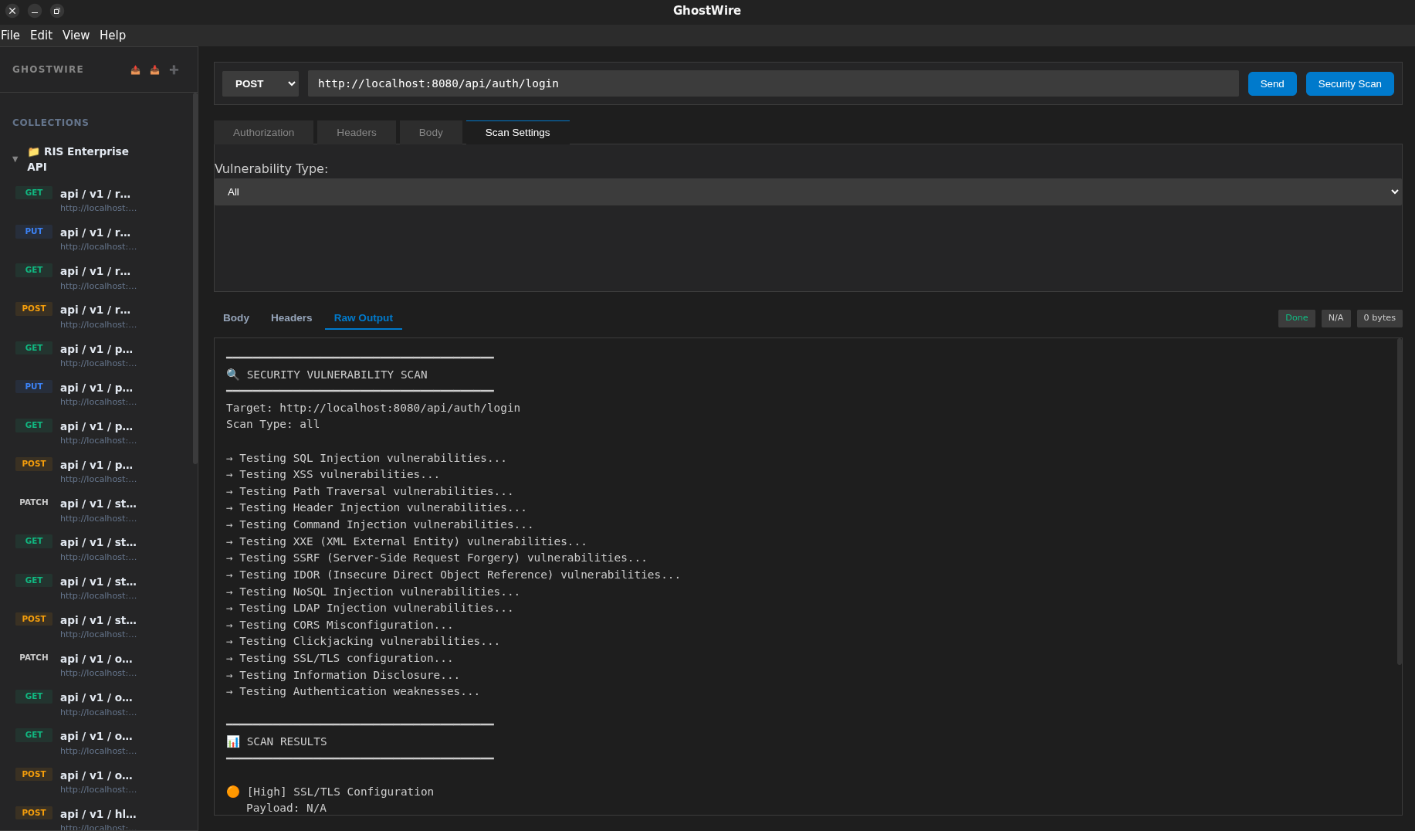This screenshot has height=831, width=1415.
Task: Click the RIS Enterprise API folder icon
Action: point(34,152)
